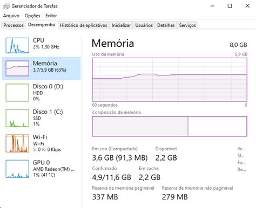
Task: Switch to the Detalhes tab
Action: pyautogui.click(x=166, y=25)
